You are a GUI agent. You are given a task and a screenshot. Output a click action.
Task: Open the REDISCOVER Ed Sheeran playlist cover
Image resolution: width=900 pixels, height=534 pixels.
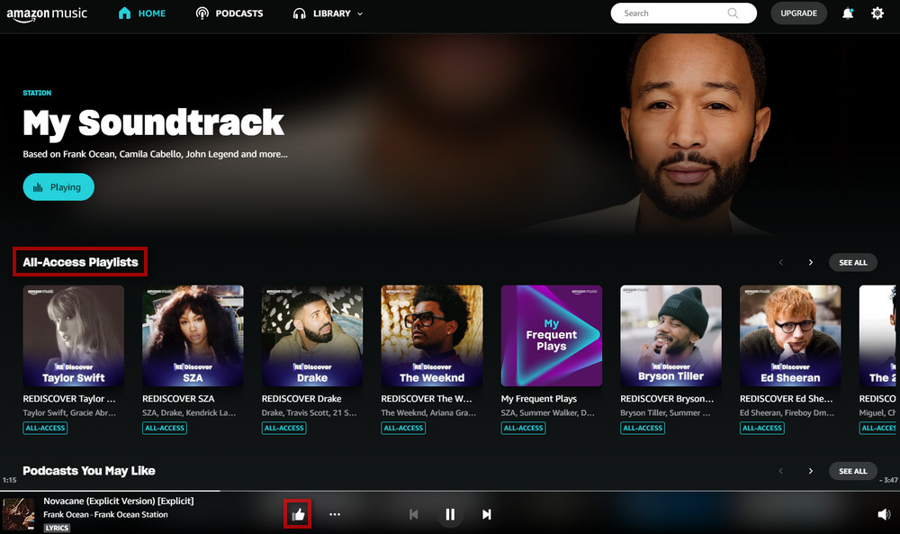(x=790, y=336)
